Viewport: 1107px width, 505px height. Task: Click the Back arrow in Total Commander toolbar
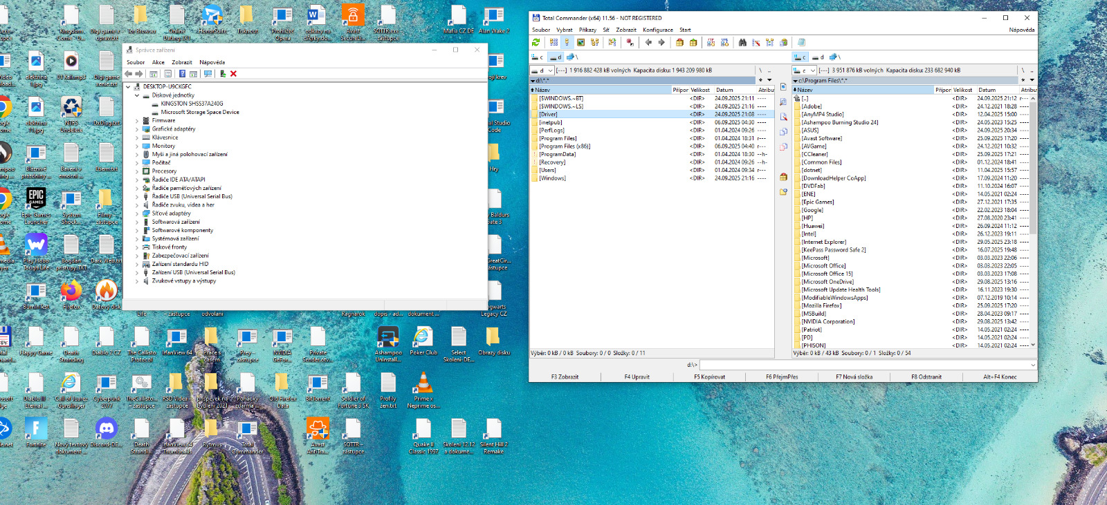click(648, 43)
